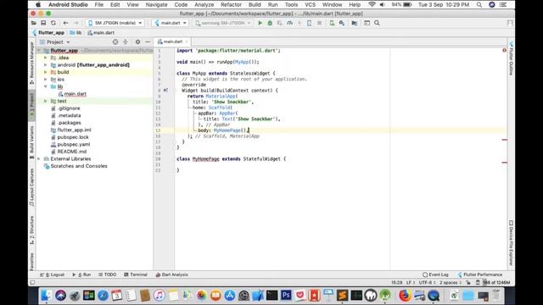Open the main.dart run configuration dropdown
This screenshot has width=543, height=305.
point(171,23)
